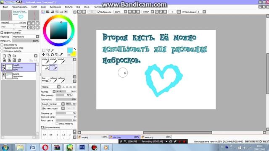Click the navigator canvas thumbnail
269x151 pixels.
coord(20,15)
